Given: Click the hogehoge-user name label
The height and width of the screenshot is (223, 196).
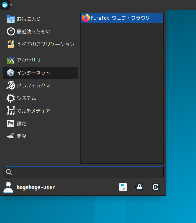Looking at the screenshot, I should point(36,187).
